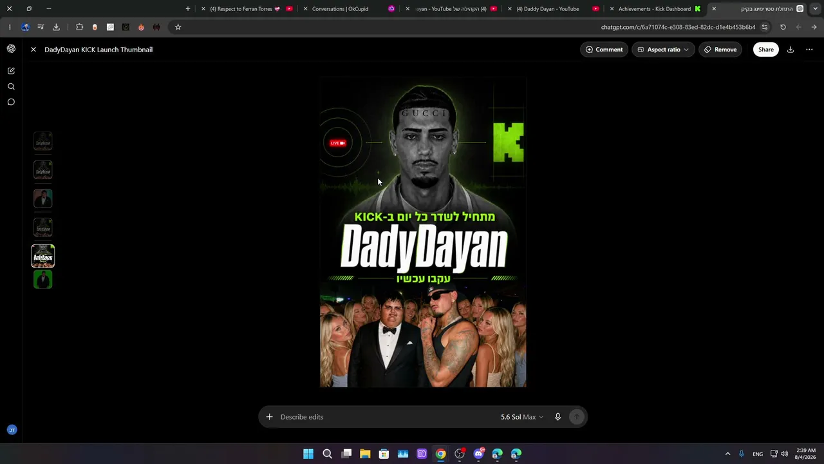Start a new chat via the compose icon
Viewport: 824px width, 464px height.
[11, 71]
